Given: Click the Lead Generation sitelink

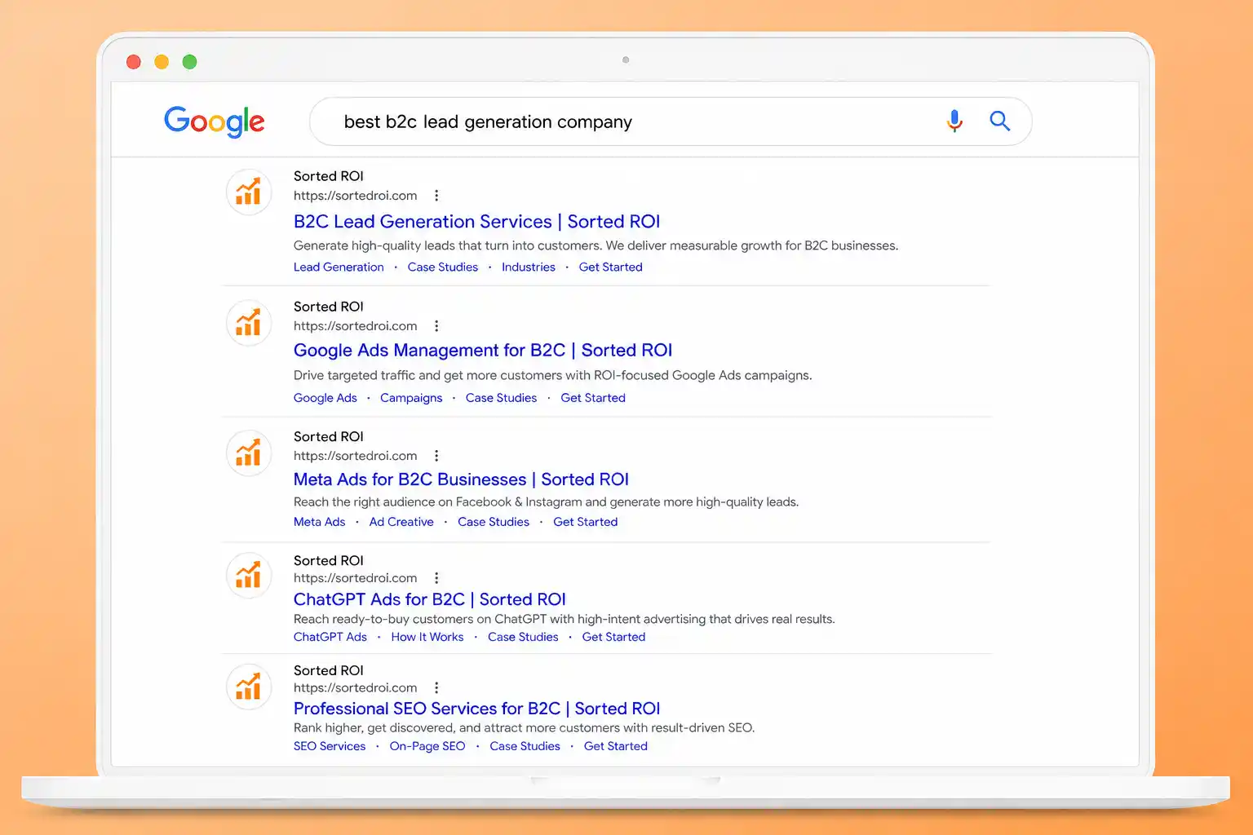Looking at the screenshot, I should pyautogui.click(x=339, y=267).
